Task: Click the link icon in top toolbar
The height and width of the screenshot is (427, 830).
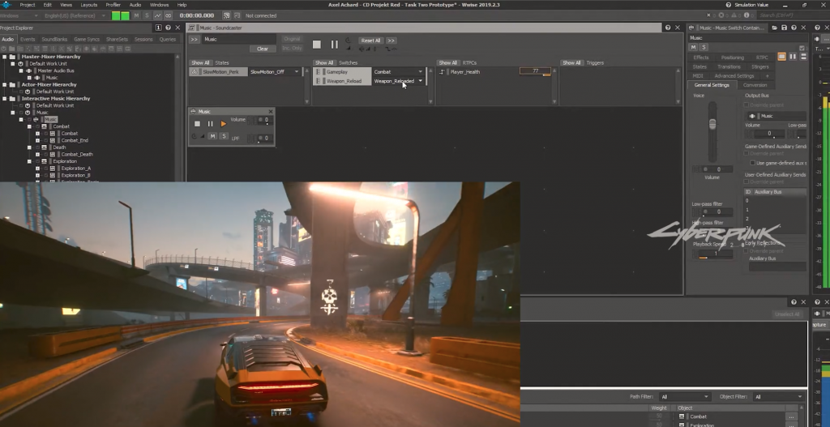Action: click(168, 16)
